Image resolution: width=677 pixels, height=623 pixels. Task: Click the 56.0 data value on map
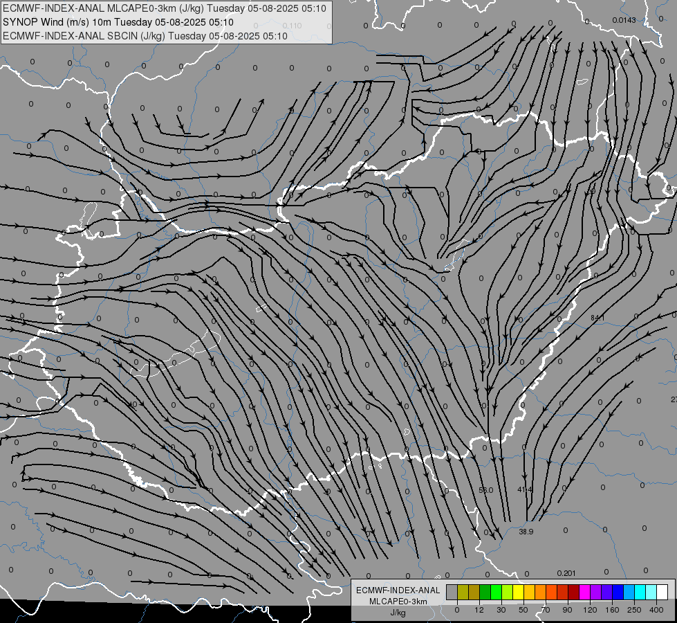coord(485,490)
